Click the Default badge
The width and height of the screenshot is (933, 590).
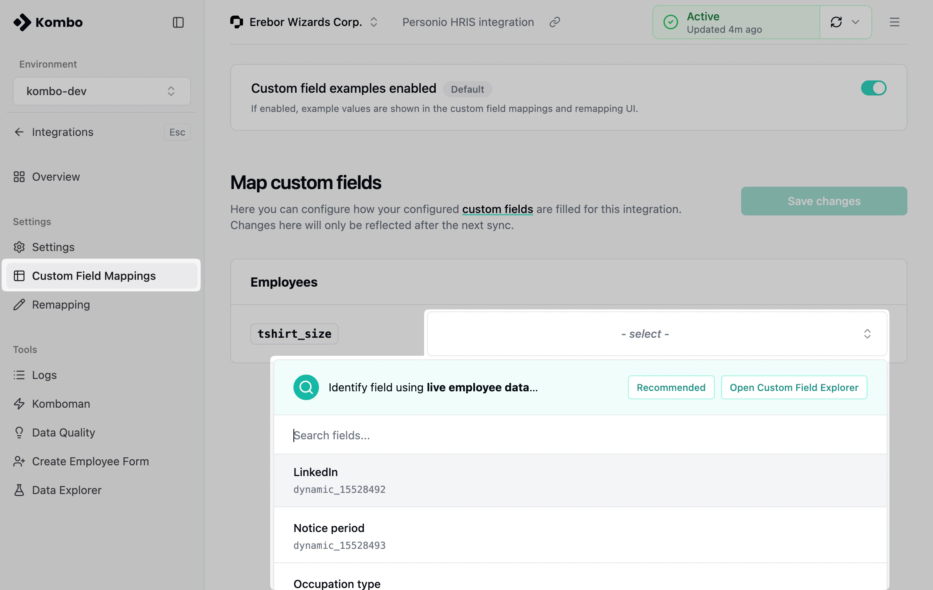[x=467, y=89]
